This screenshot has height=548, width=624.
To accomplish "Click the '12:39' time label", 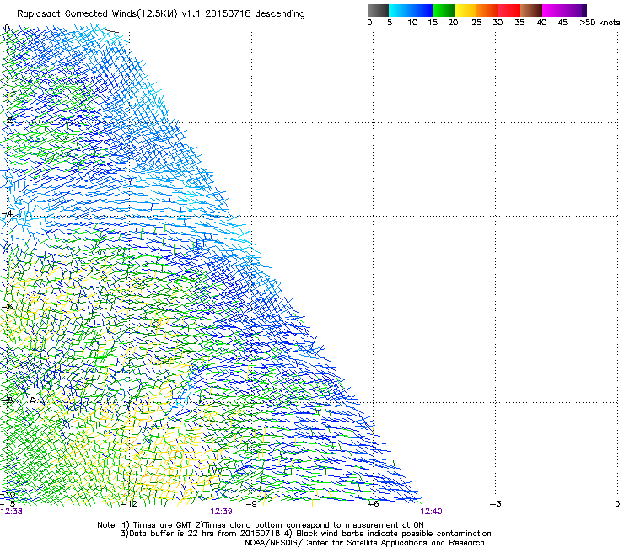I will (x=221, y=512).
